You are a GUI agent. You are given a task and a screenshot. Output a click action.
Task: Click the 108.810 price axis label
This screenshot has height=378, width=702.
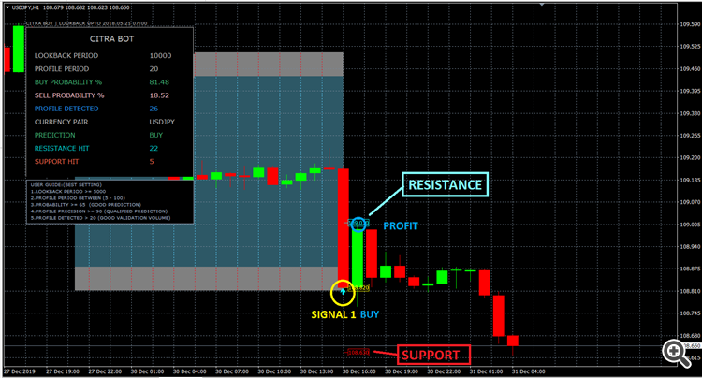click(x=690, y=291)
